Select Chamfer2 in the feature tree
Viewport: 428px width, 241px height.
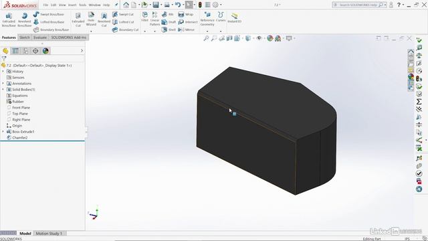17,138
